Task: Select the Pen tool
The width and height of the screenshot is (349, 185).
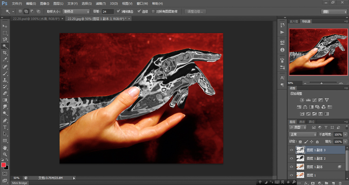Action: [5, 120]
